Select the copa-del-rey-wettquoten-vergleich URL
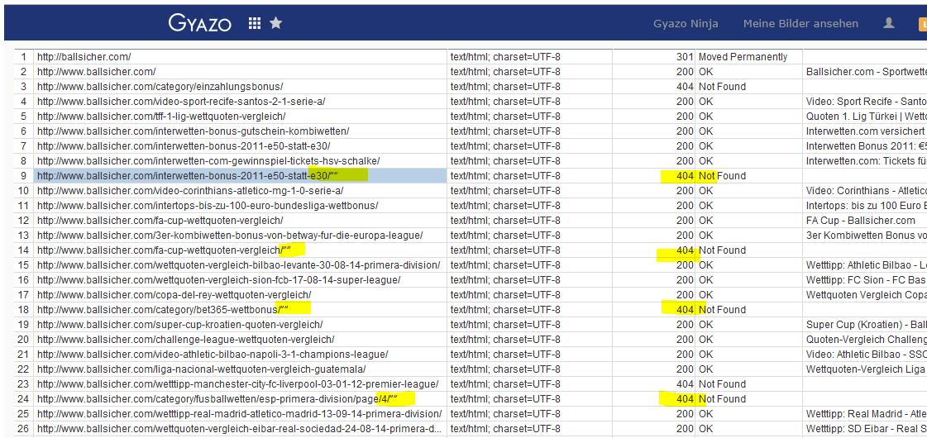927x438 pixels. pos(174,294)
